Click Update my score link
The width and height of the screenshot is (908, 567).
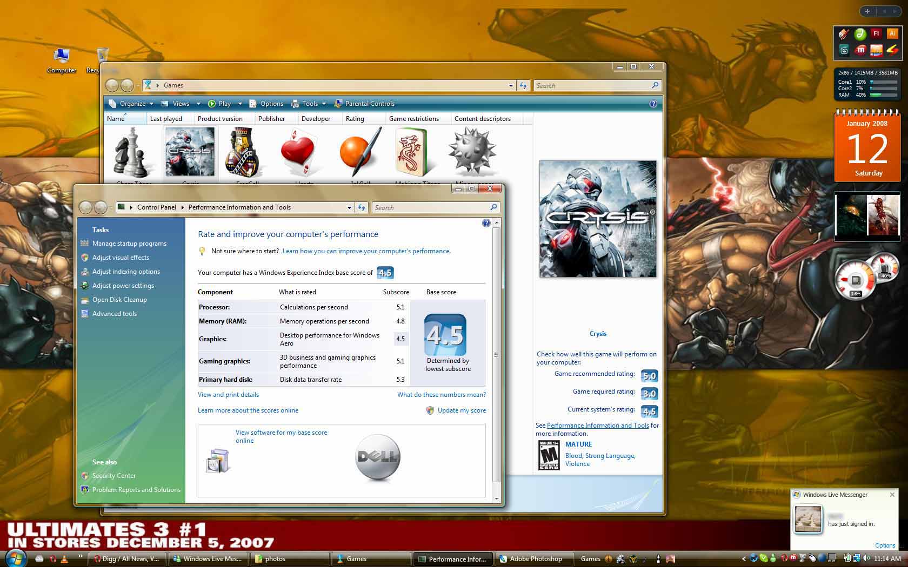point(462,410)
